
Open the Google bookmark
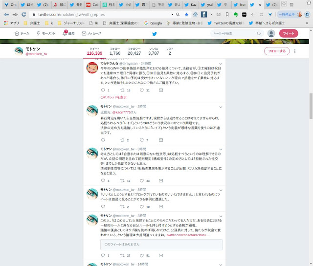(x=153, y=23)
